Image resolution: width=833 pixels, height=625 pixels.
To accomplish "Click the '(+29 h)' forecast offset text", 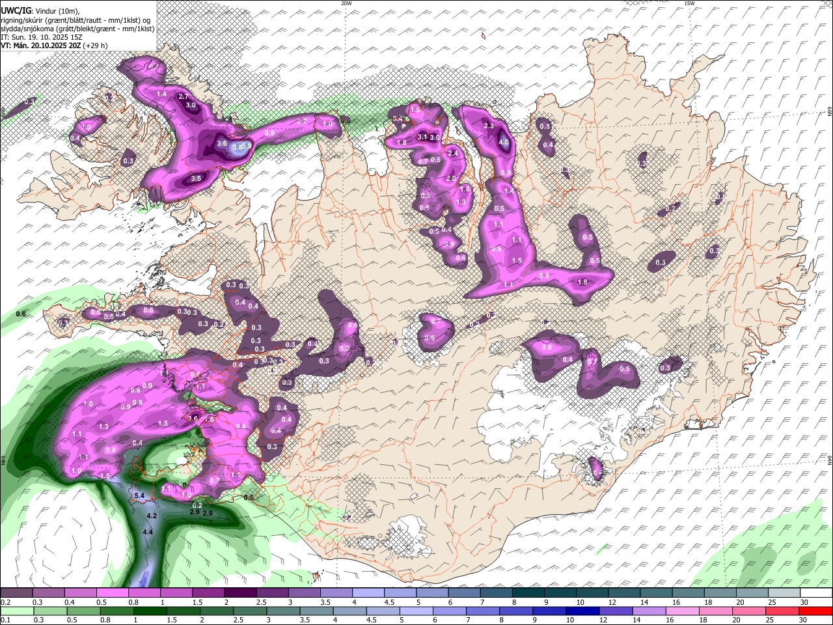I will pyautogui.click(x=96, y=46).
